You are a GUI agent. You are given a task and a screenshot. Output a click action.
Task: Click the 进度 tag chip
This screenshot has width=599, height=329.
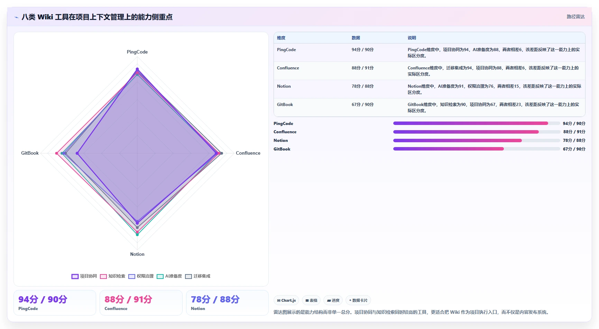pyautogui.click(x=333, y=300)
